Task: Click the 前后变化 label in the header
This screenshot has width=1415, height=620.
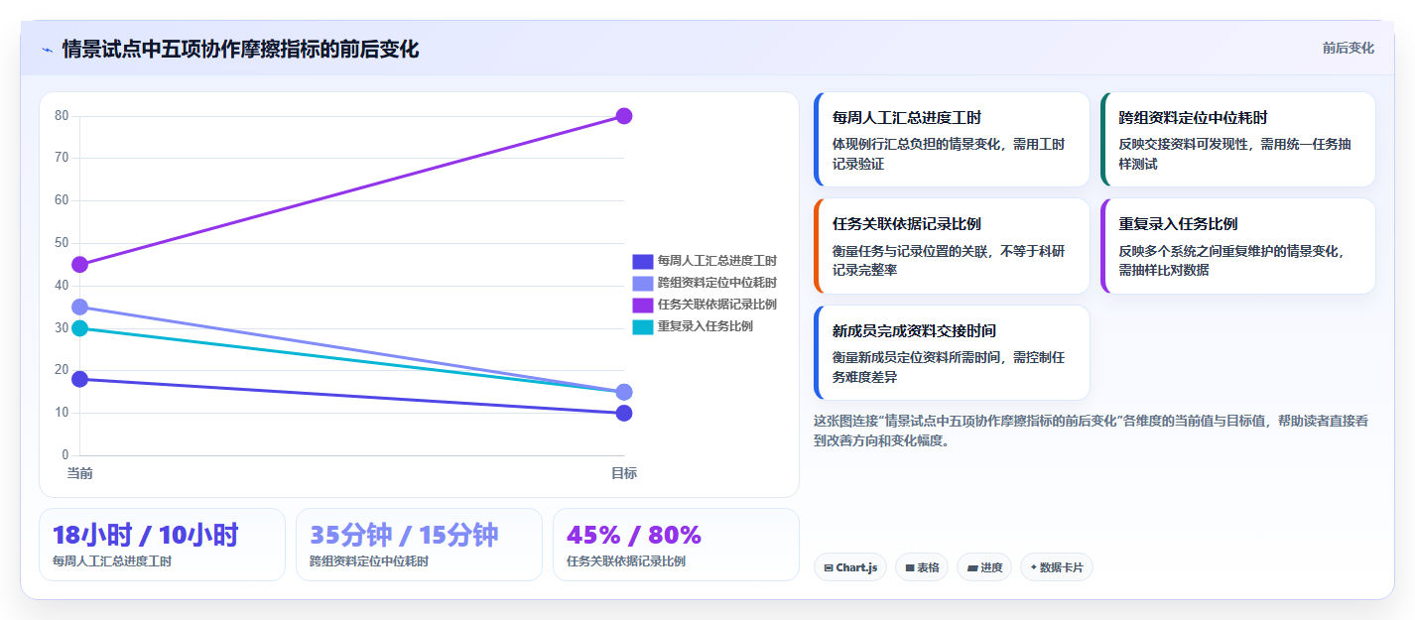Action: 1348,48
